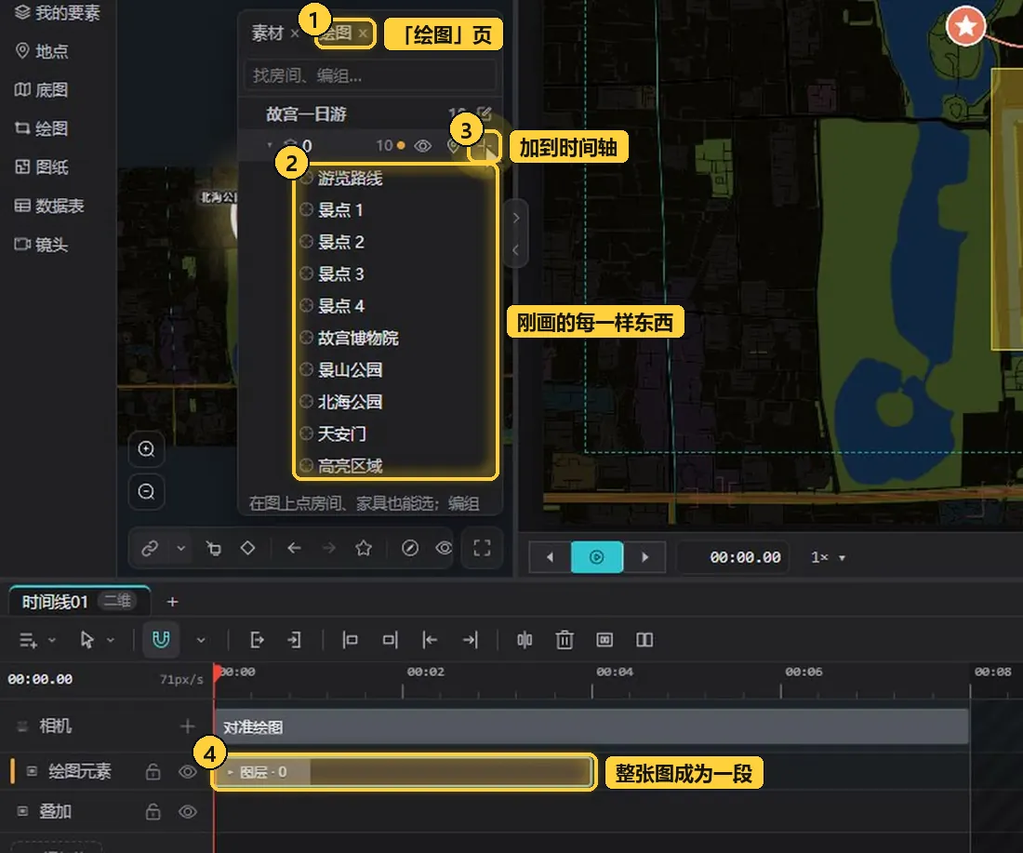This screenshot has width=1023, height=853.
Task: Zoom out with the magnifier minus button
Action: click(x=146, y=491)
